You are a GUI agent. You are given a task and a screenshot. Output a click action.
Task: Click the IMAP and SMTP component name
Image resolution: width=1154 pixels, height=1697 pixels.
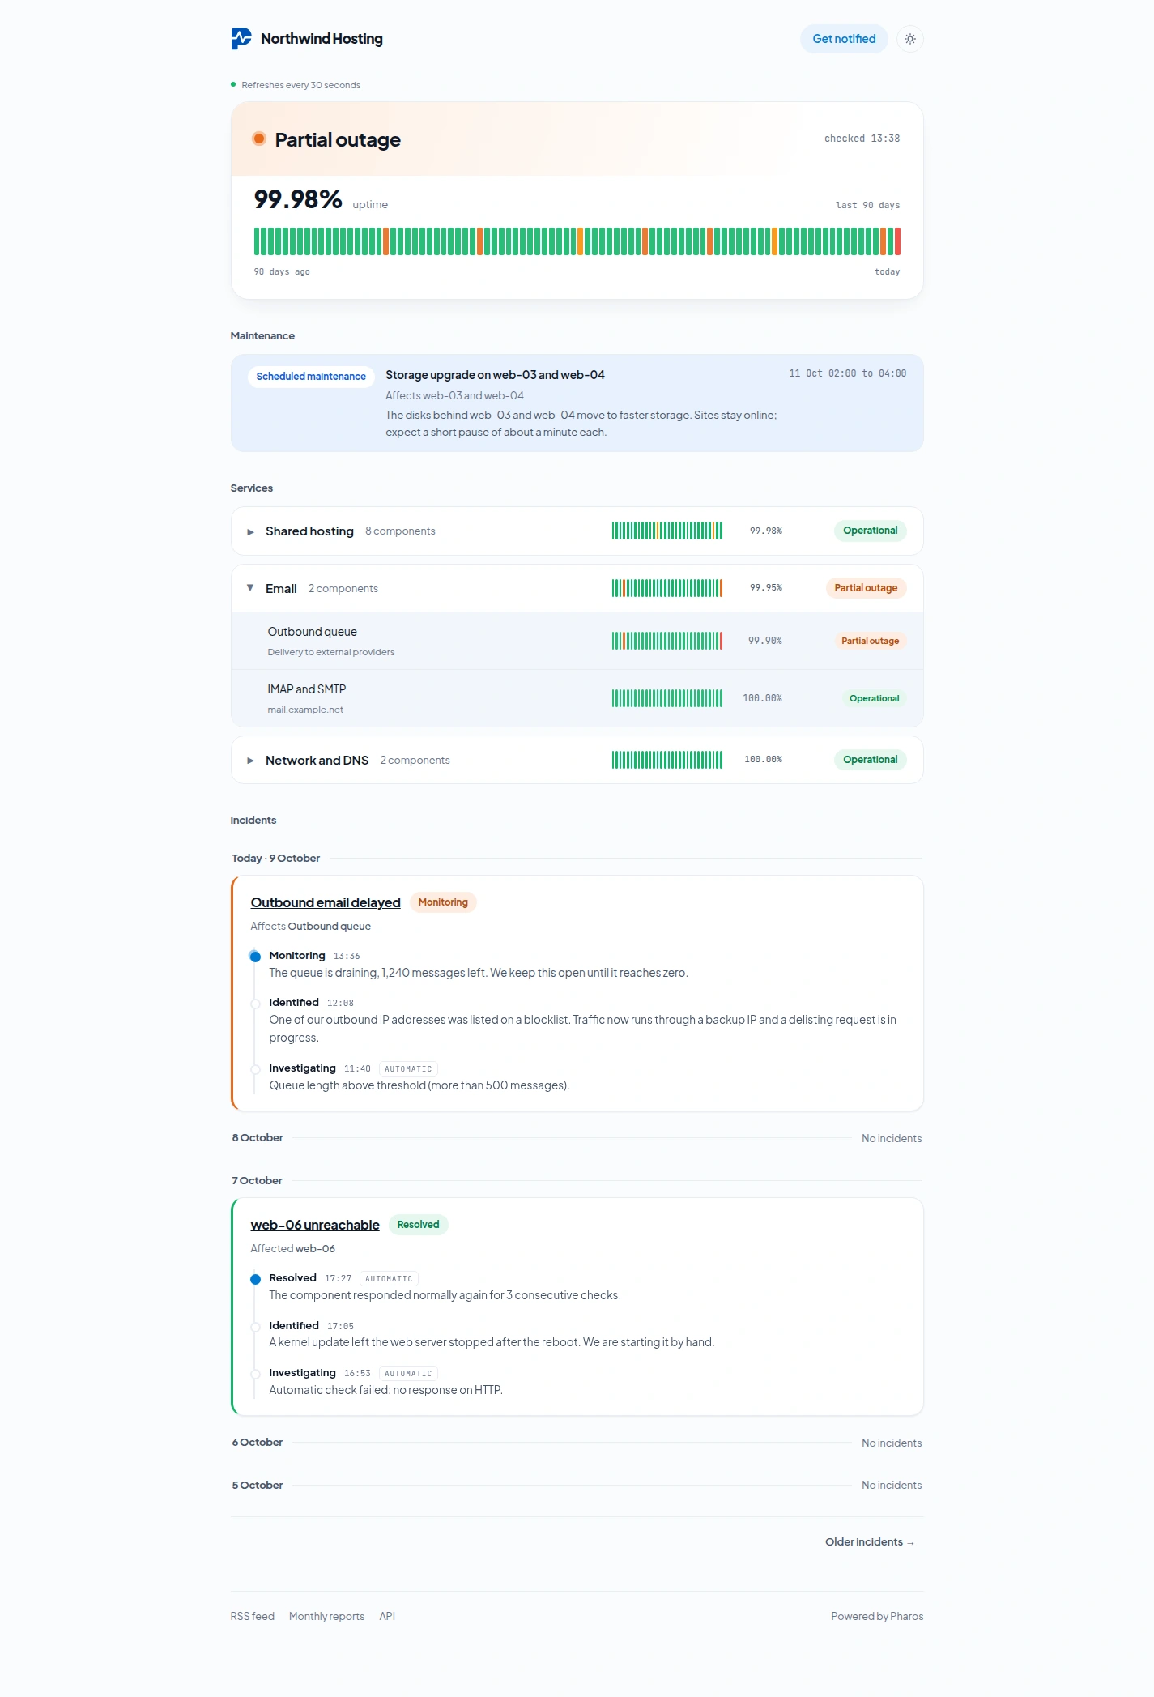307,689
